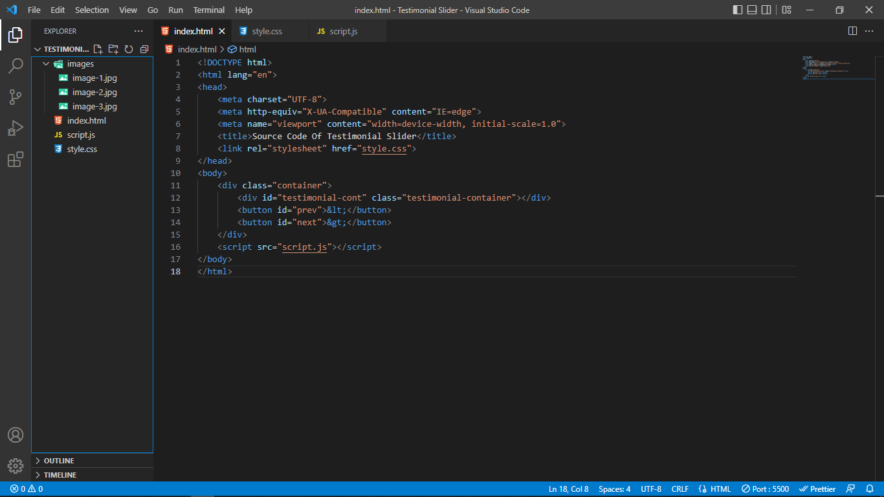This screenshot has height=497, width=884.
Task: Expand the Outline section
Action: pos(59,461)
